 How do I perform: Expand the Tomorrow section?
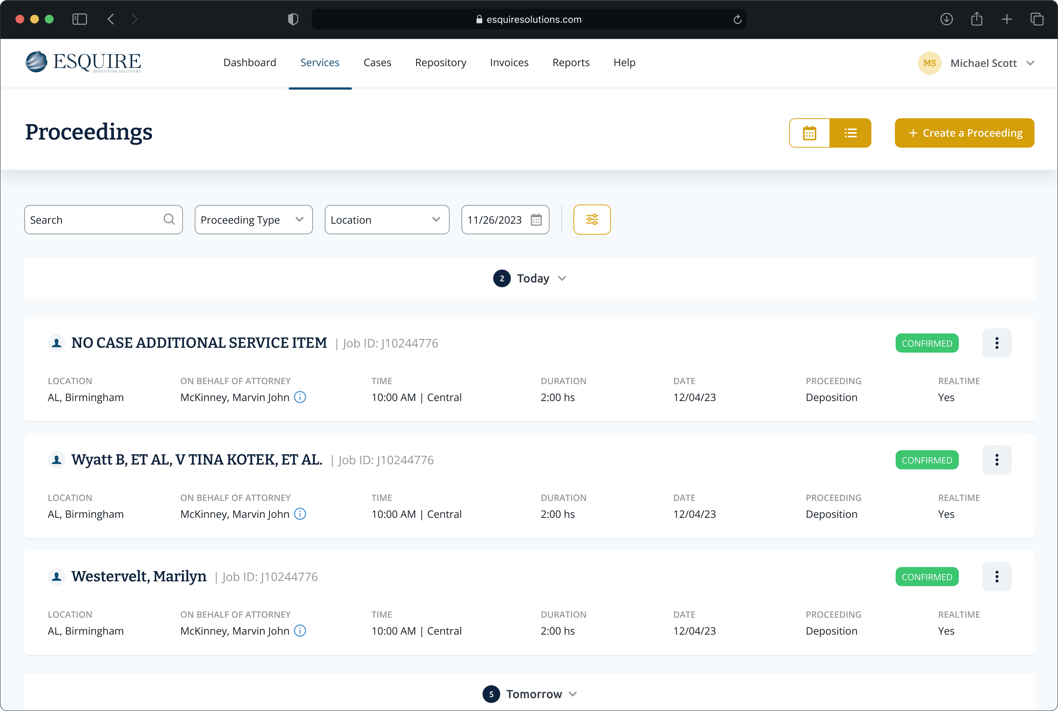click(573, 694)
